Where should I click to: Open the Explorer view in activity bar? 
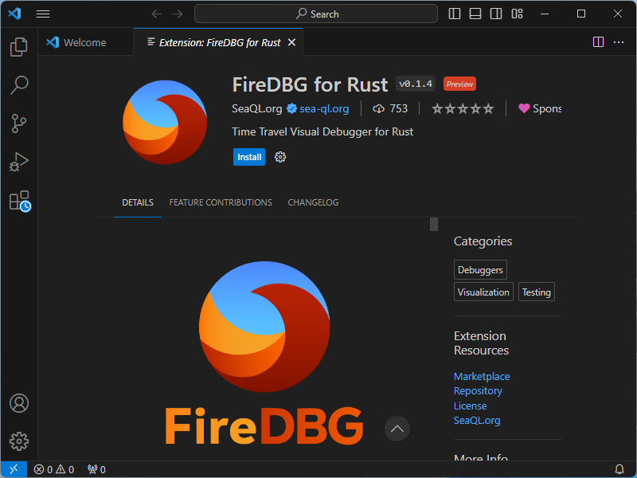click(18, 47)
